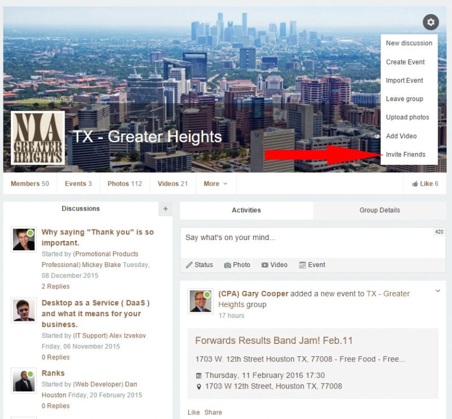Expand the More dropdown in group navigation
452x419 pixels.
215,184
